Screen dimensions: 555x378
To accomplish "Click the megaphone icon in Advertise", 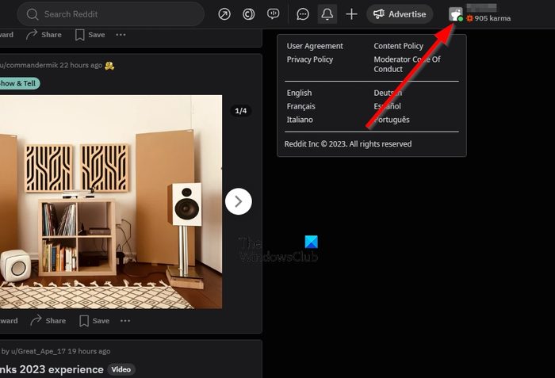I will (378, 14).
